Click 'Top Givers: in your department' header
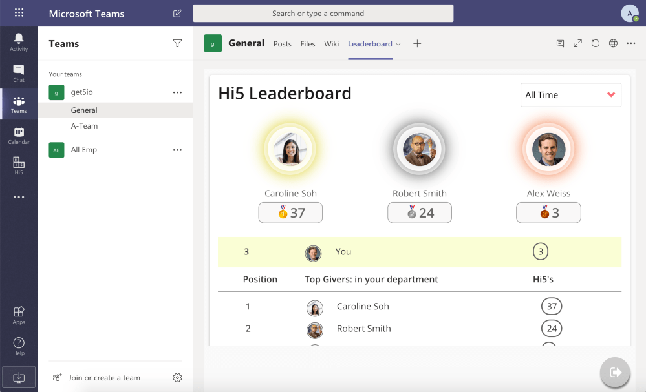This screenshot has height=392, width=646. point(371,279)
